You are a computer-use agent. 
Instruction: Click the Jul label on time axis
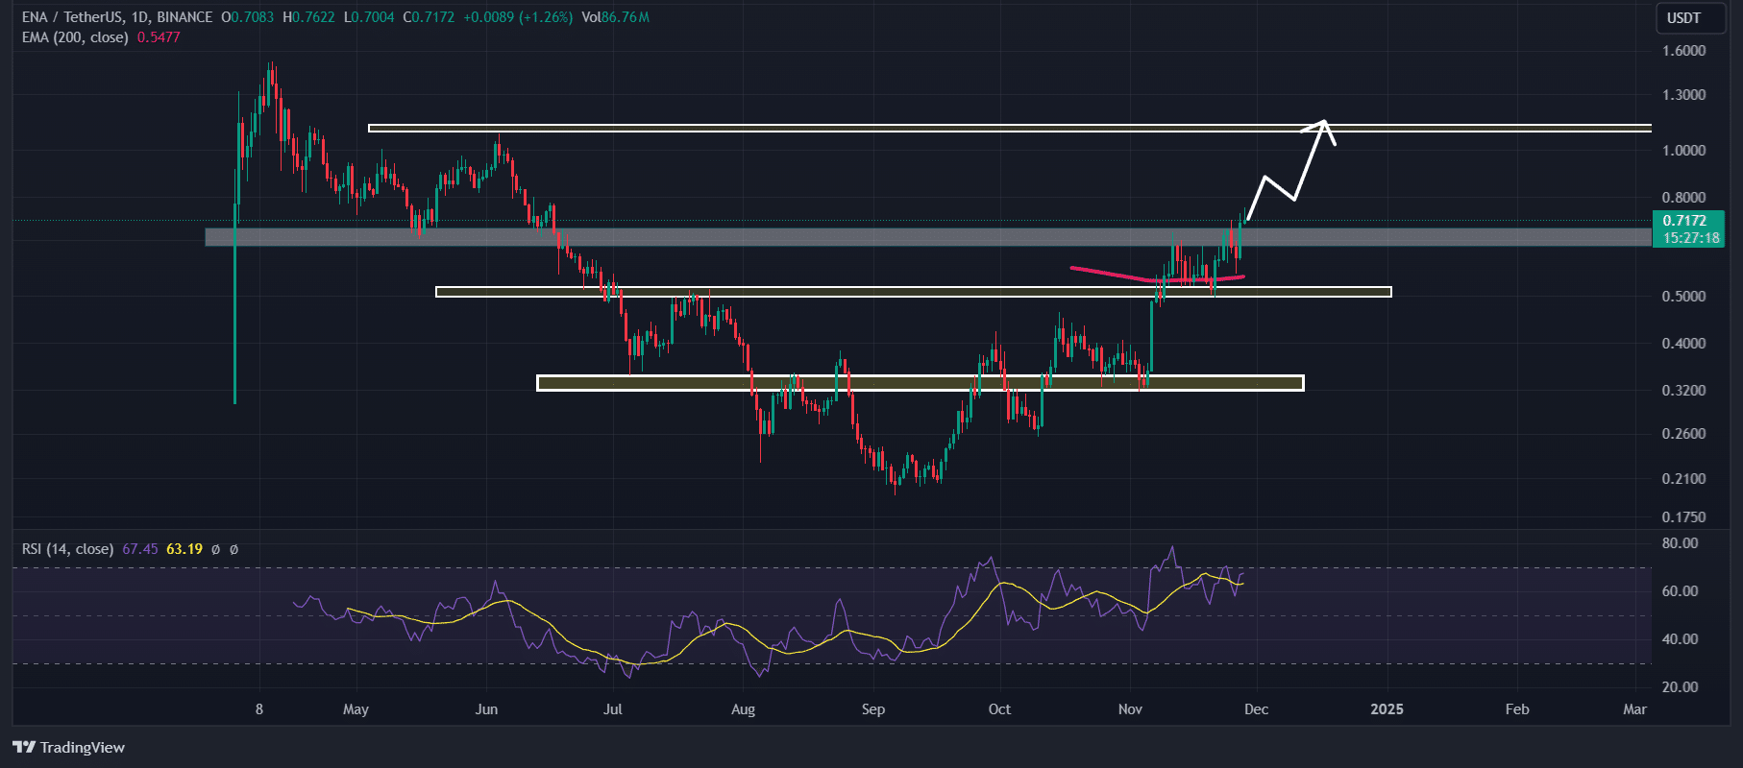(612, 709)
